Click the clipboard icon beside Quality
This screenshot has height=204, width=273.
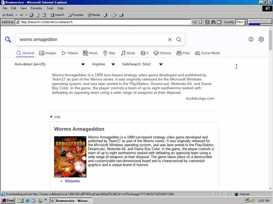click(219, 22)
